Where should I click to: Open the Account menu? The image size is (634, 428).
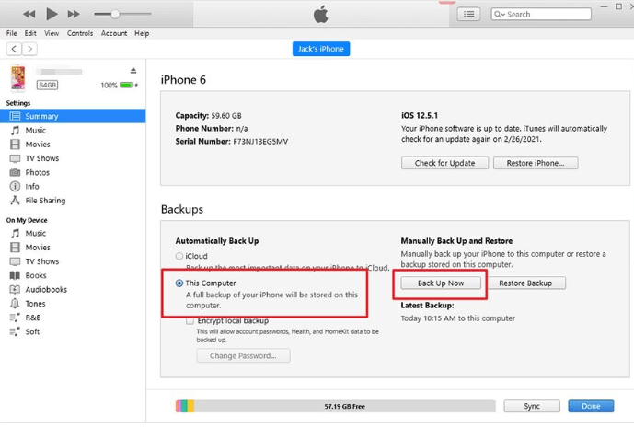[x=114, y=33]
